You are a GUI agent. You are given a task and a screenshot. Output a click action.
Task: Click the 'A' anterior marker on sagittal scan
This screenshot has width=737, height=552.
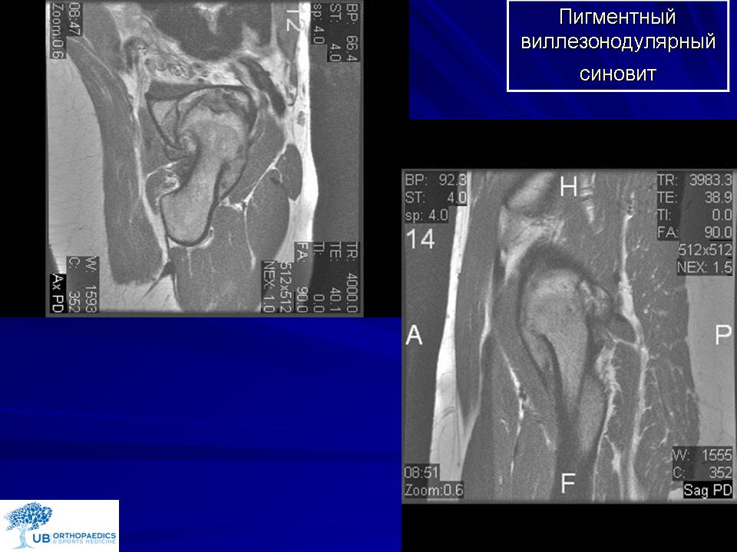coord(414,335)
